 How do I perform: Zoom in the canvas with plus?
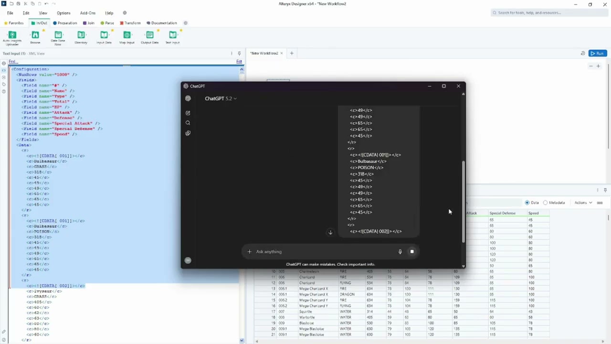(x=599, y=66)
